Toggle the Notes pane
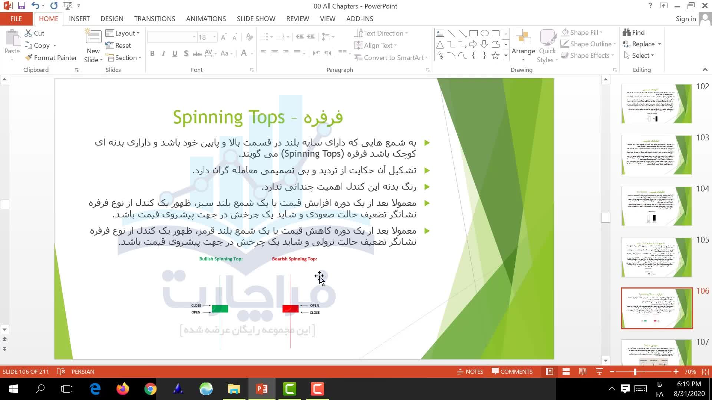The image size is (712, 400). pyautogui.click(x=470, y=371)
